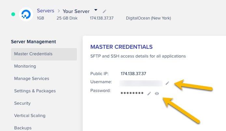The height and width of the screenshot is (131, 226).
Task: Click the Your Server name title
Action: coord(77,11)
